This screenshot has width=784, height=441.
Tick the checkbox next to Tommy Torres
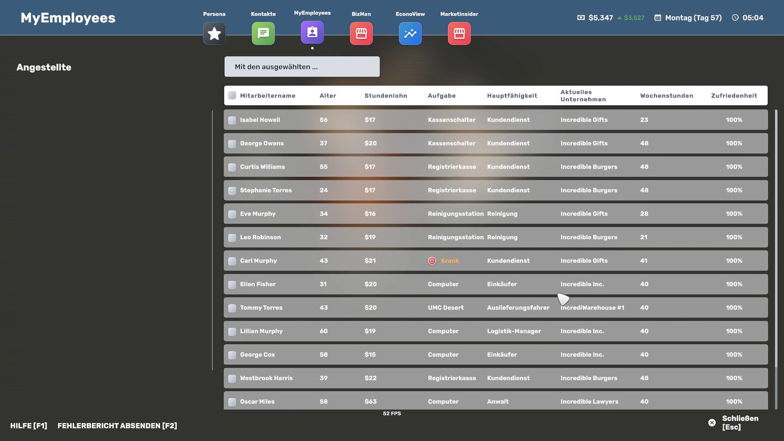tap(232, 308)
